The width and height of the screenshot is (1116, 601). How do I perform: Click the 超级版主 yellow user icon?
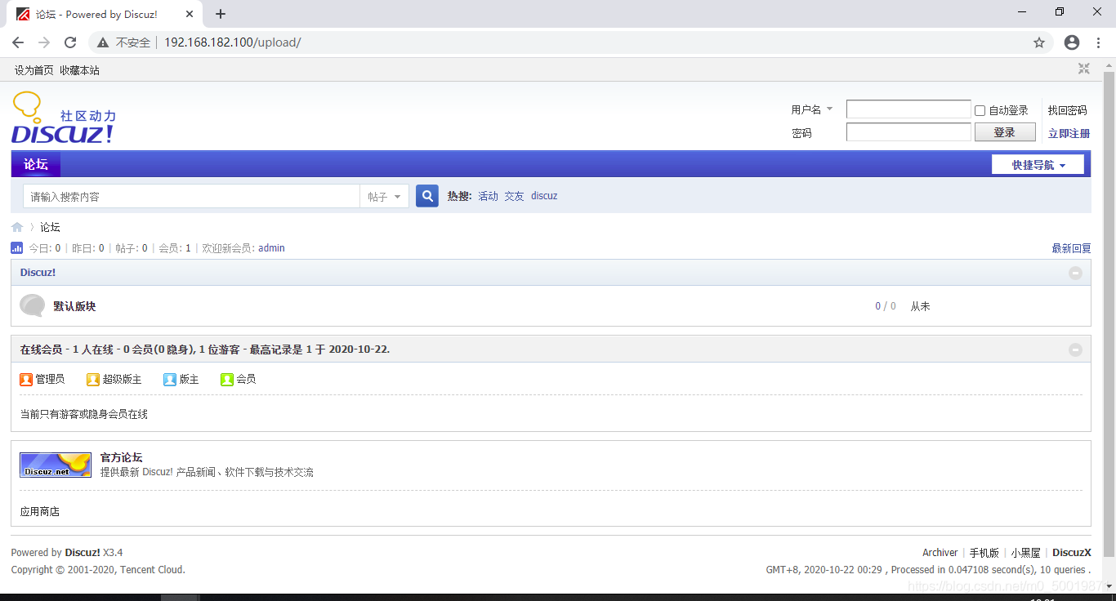point(93,379)
